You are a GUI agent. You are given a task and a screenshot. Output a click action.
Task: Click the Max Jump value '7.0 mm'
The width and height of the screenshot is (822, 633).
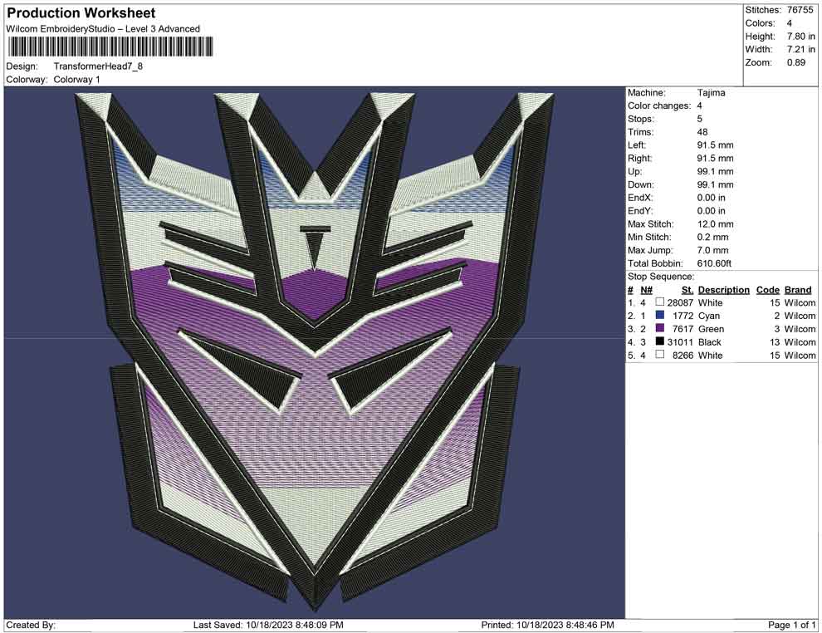(x=712, y=250)
